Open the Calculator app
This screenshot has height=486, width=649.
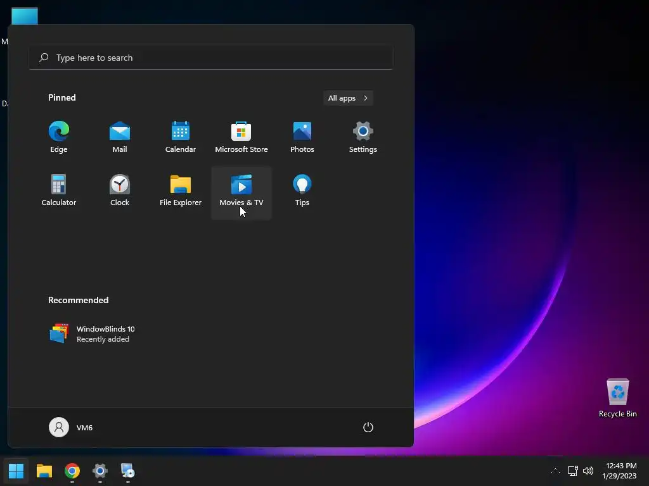point(59,190)
